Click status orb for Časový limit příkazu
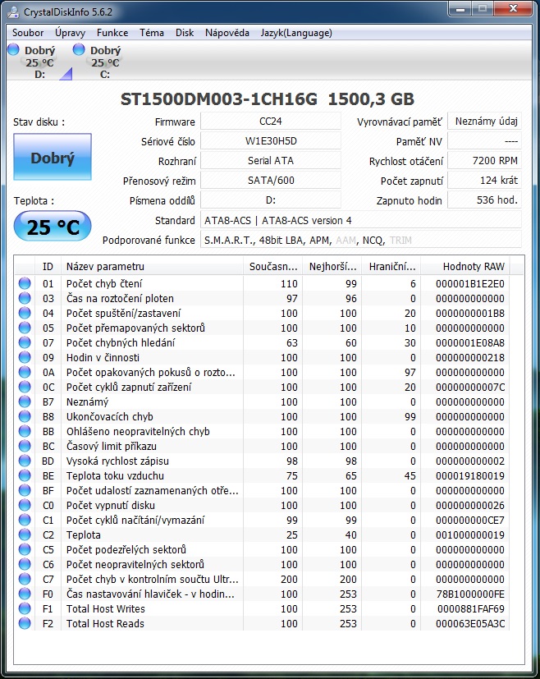This screenshot has width=540, height=679. tap(25, 446)
